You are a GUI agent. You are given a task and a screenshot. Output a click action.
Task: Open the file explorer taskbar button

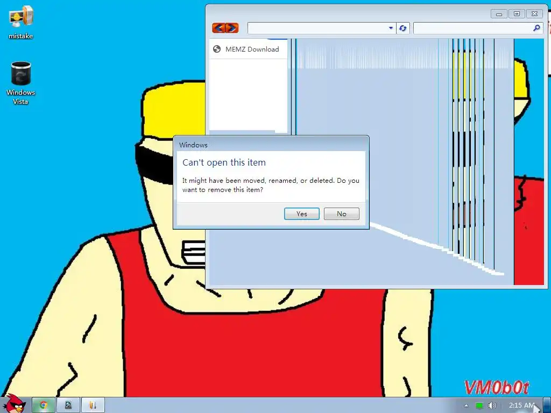93,405
